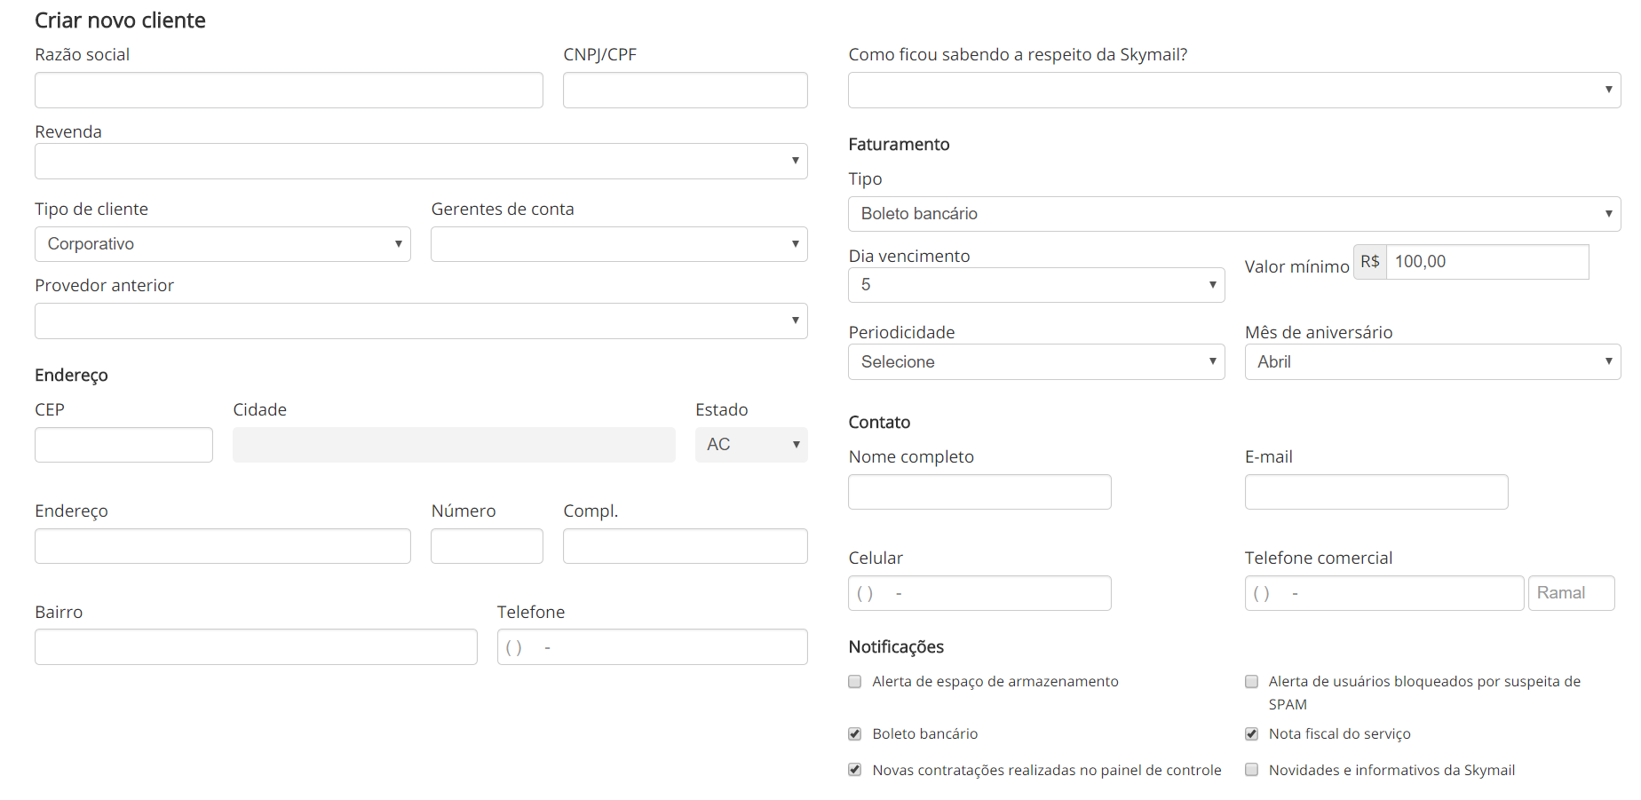The height and width of the screenshot is (800, 1641).
Task: Check Alerta de espaço de armazenamento checkbox
Action: tap(854, 682)
